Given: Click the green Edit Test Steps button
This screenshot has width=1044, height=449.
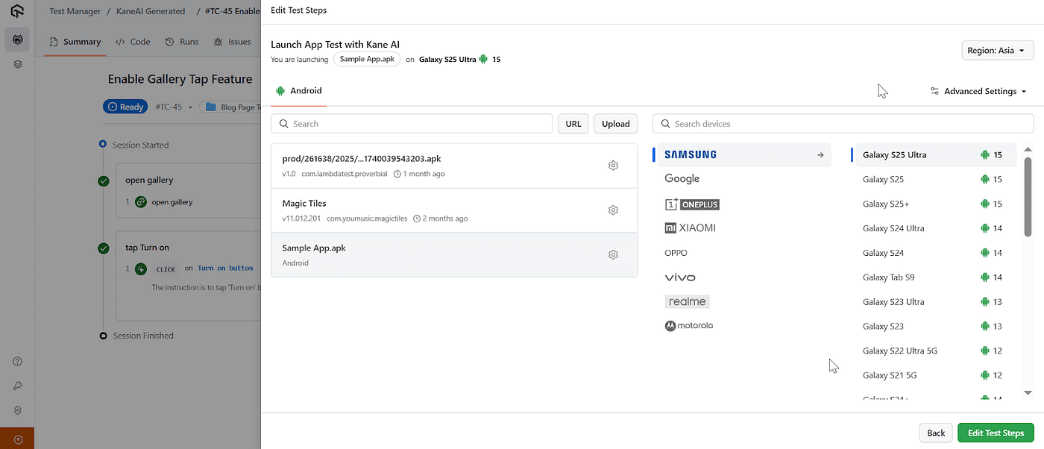Looking at the screenshot, I should (x=996, y=433).
